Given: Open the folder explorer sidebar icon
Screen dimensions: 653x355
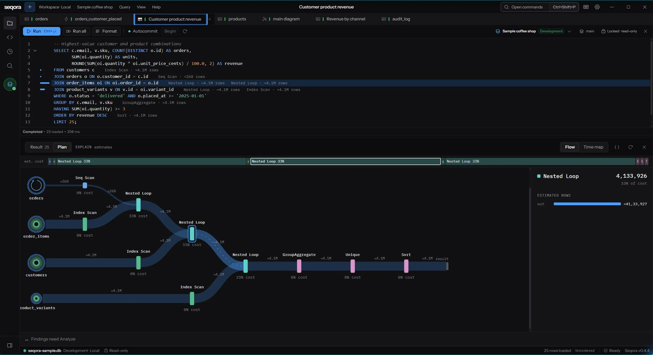Looking at the screenshot, I should pyautogui.click(x=10, y=23).
